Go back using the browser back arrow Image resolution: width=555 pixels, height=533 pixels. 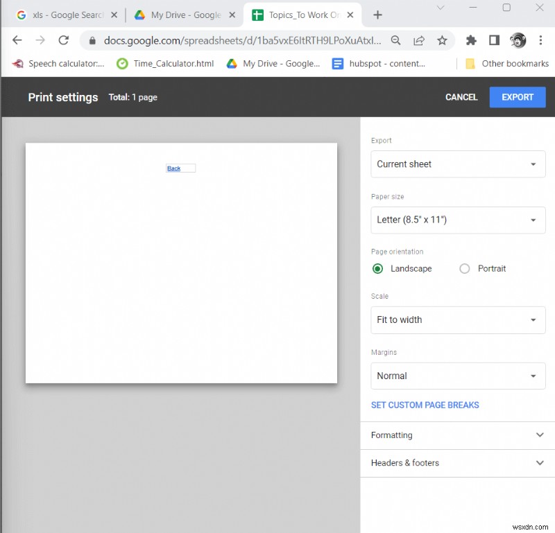pos(17,40)
